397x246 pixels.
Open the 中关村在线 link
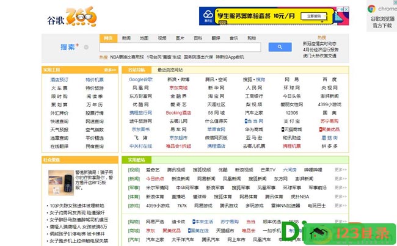140,147
